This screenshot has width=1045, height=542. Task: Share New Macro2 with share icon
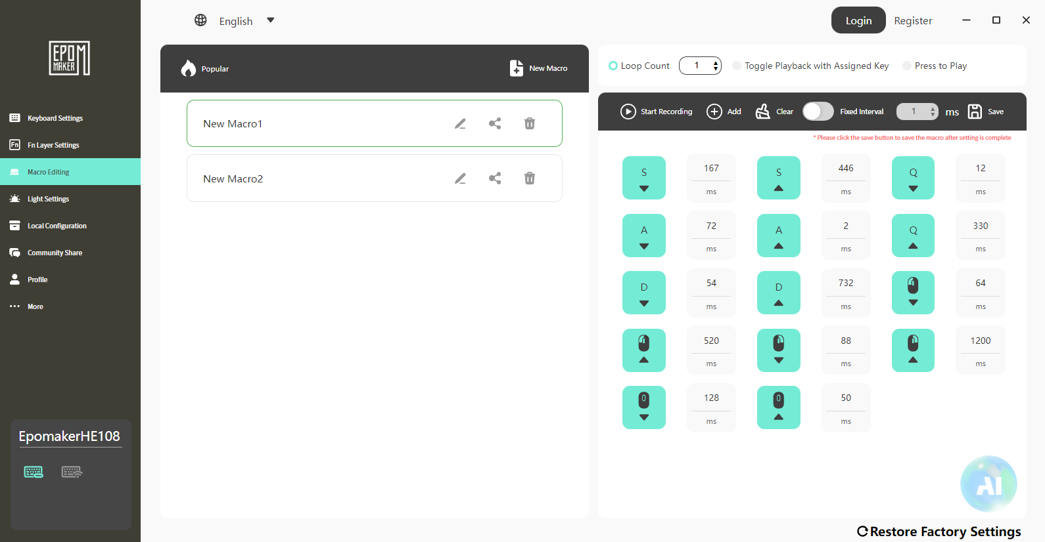pos(495,178)
